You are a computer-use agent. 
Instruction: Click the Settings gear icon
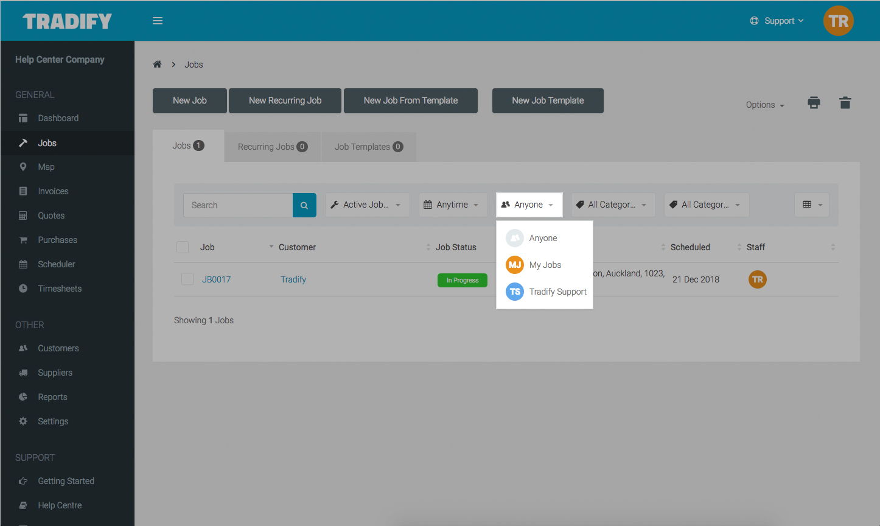coord(23,421)
